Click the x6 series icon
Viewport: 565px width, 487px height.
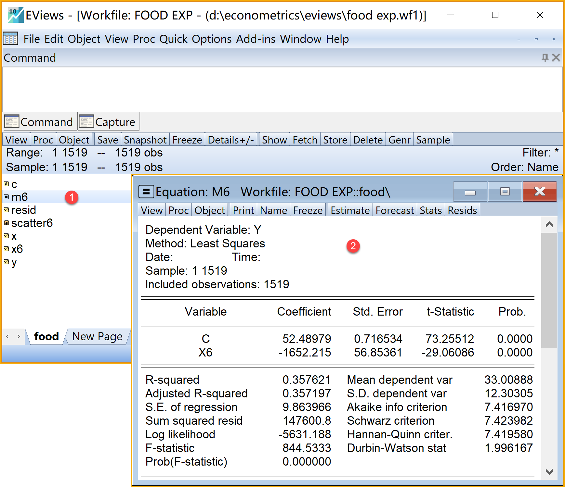(x=6, y=249)
